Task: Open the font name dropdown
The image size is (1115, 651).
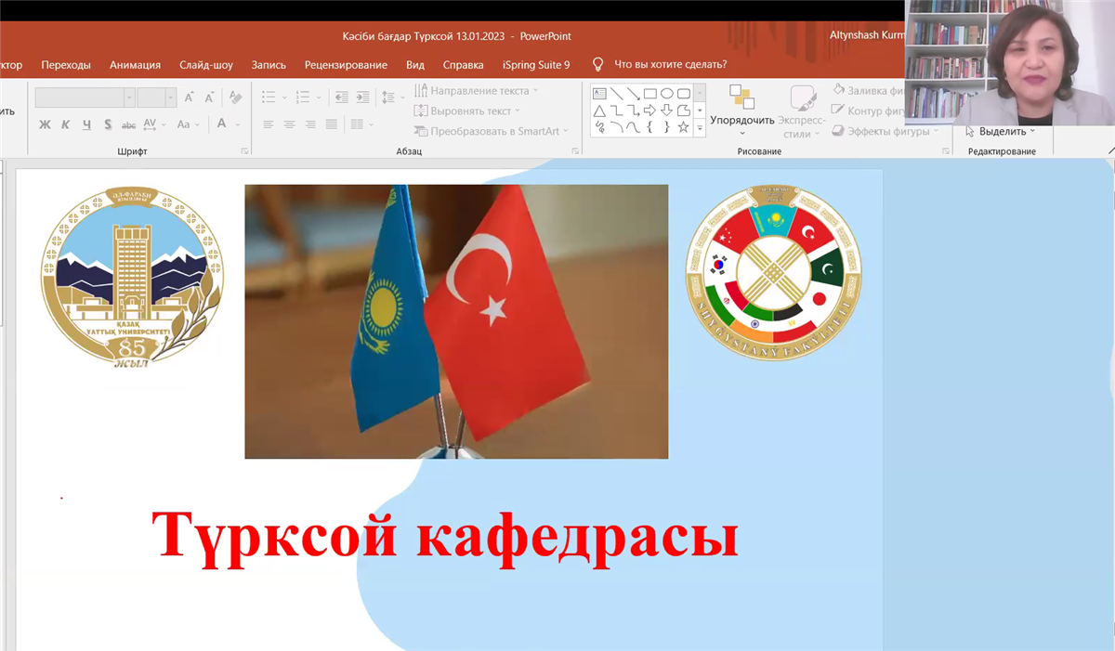Action: pyautogui.click(x=129, y=98)
